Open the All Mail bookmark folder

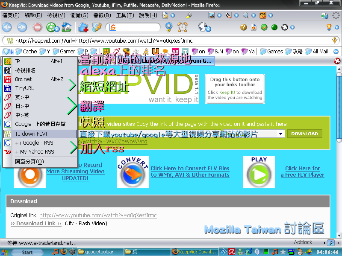[317, 52]
